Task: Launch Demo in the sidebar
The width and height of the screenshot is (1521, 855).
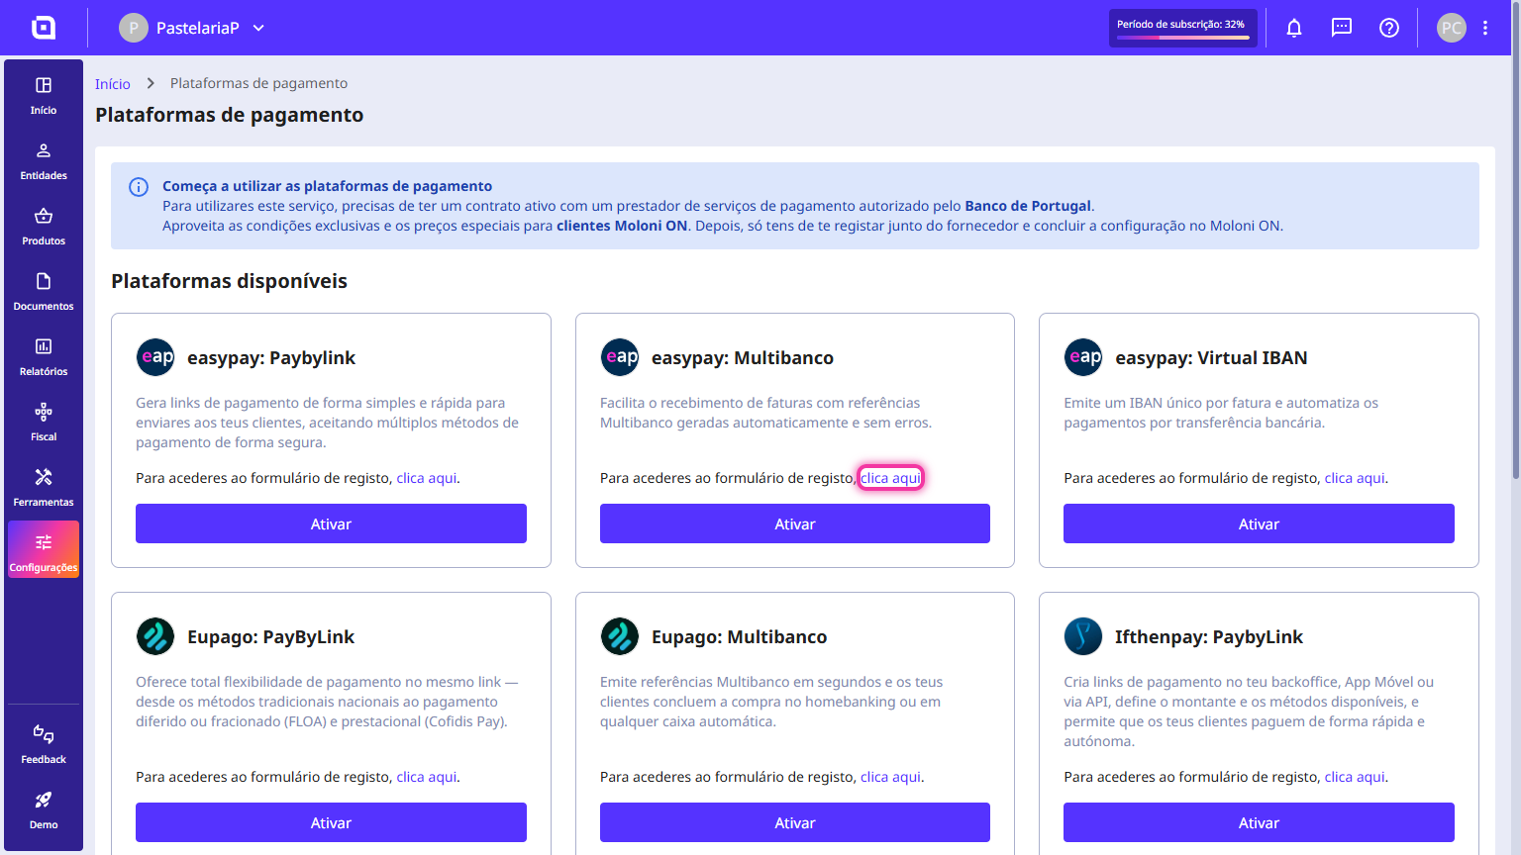Action: click(44, 809)
